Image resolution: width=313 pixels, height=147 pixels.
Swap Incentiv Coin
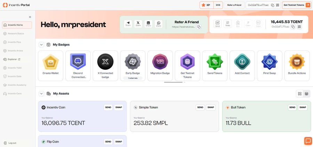119,107
